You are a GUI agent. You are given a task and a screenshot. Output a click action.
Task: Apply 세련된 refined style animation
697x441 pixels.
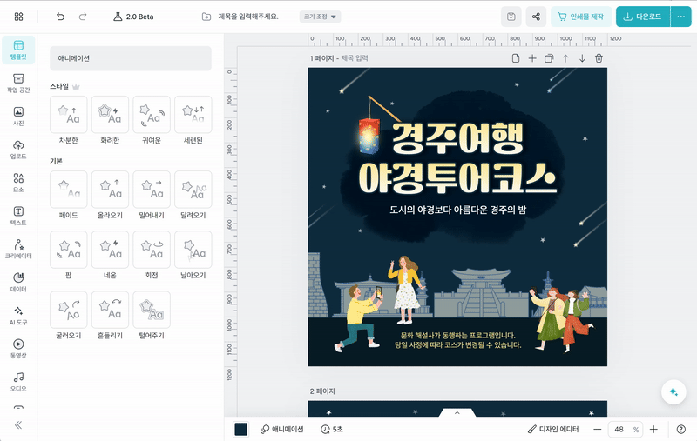[193, 115]
